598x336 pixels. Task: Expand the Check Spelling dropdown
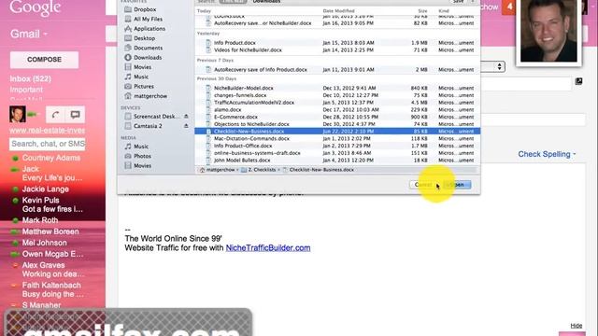click(x=547, y=154)
